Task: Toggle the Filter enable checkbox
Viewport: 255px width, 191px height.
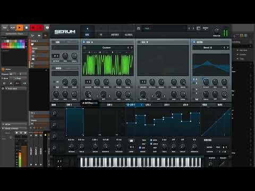Action: coord(194,42)
